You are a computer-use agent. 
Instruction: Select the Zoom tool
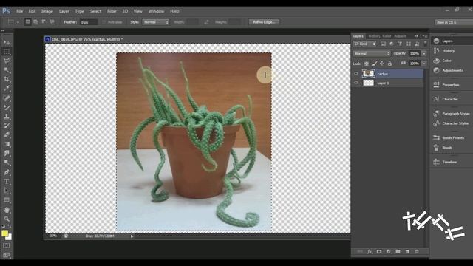(x=7, y=219)
